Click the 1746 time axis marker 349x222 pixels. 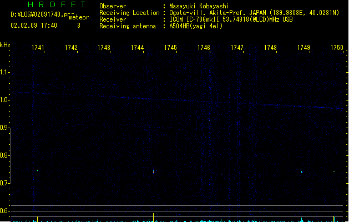coord(204,48)
